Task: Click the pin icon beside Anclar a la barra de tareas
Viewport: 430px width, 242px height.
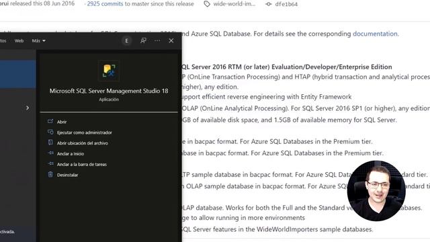Action: [51, 163]
